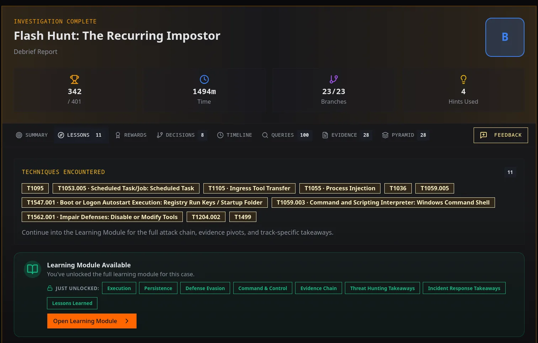538x343 pixels.
Task: Click the arrow on Open Learning Module
Action: [127, 321]
